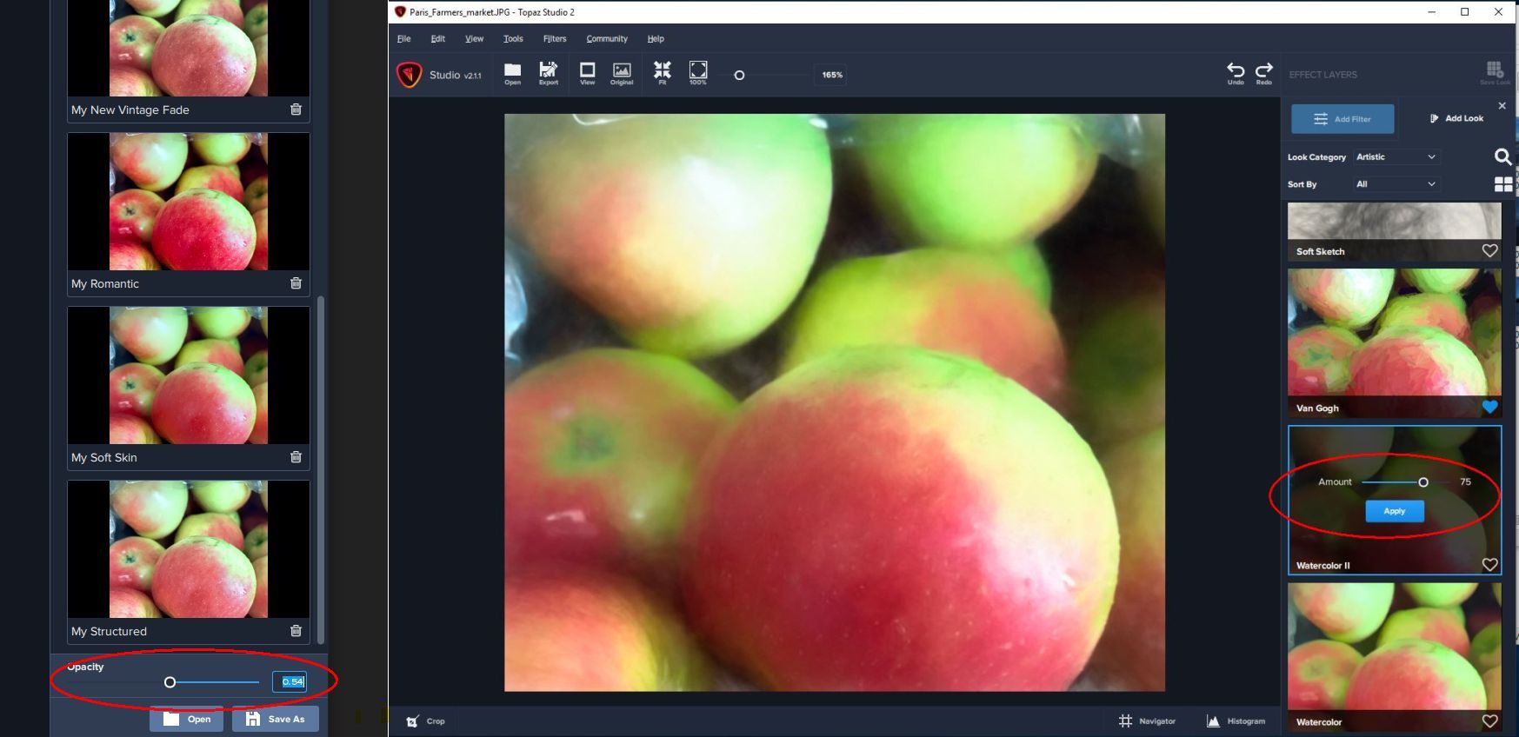Click the Add Filter button

(1342, 119)
